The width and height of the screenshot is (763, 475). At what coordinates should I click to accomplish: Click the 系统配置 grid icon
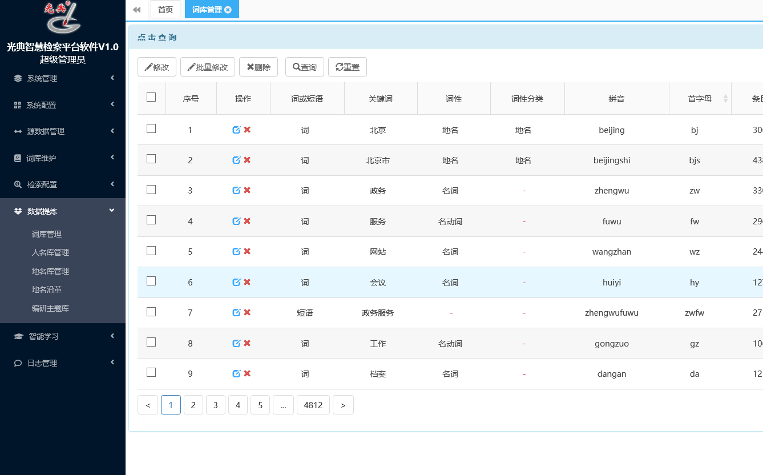click(18, 105)
